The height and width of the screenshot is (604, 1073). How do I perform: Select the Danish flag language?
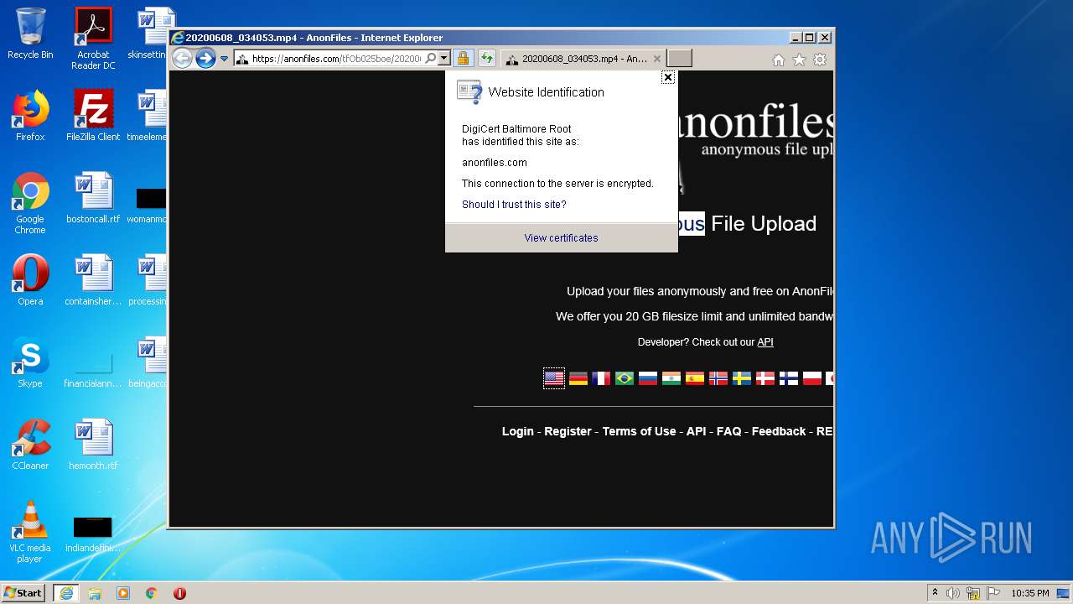(x=765, y=379)
